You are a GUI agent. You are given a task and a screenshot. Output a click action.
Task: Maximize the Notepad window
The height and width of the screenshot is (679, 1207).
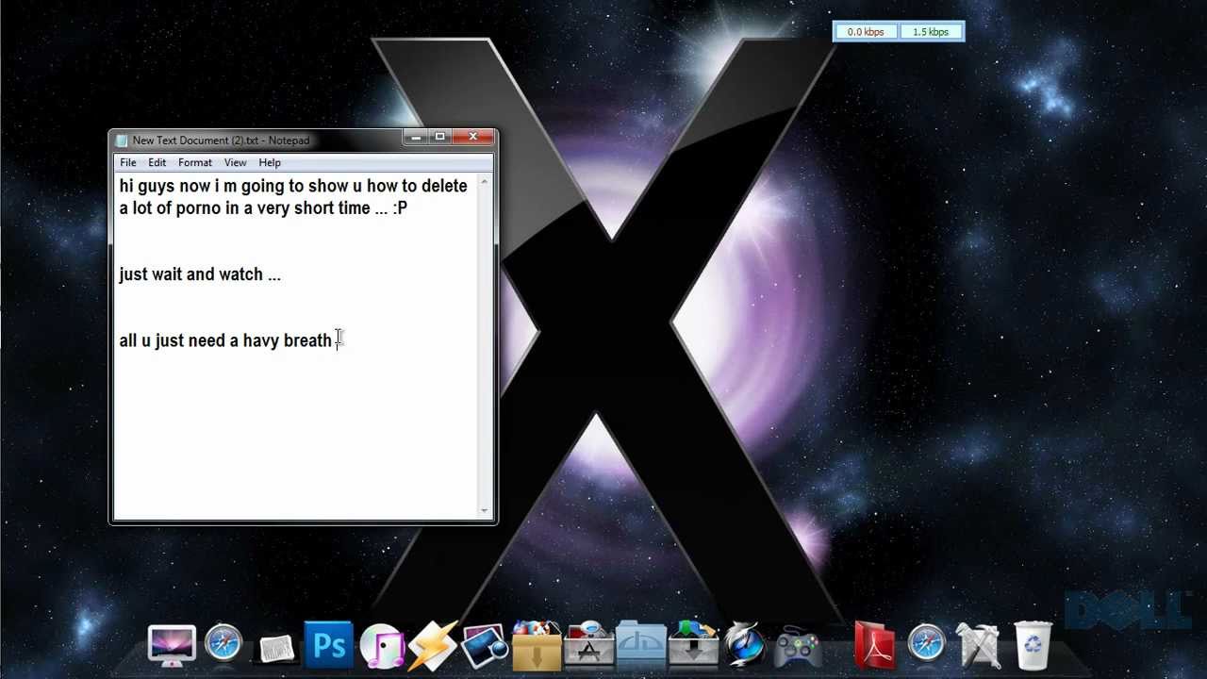coord(439,138)
